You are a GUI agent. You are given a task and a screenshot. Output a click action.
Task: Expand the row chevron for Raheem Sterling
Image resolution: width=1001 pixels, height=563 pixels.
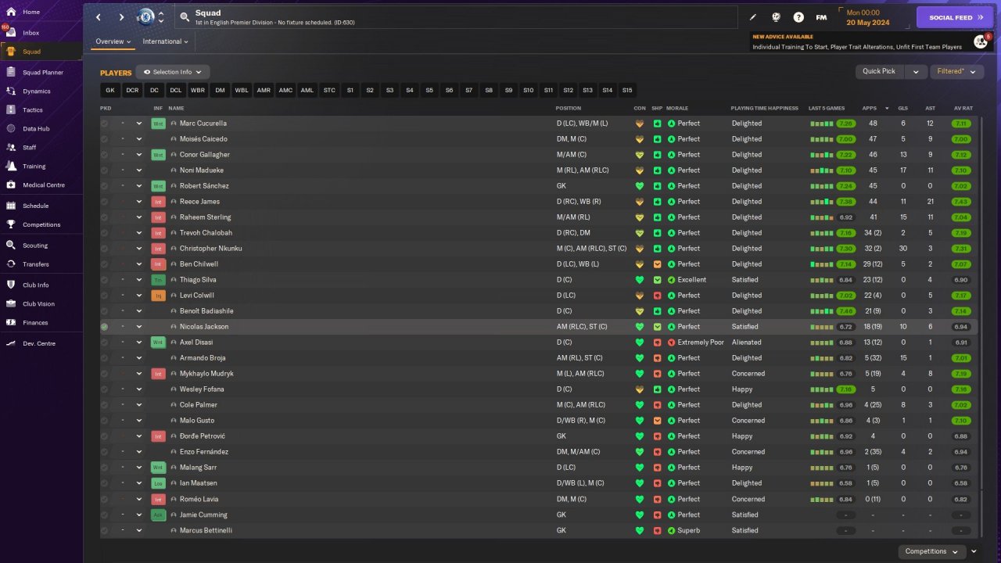139,217
